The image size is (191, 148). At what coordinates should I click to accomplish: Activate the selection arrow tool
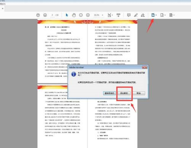click(67, 15)
